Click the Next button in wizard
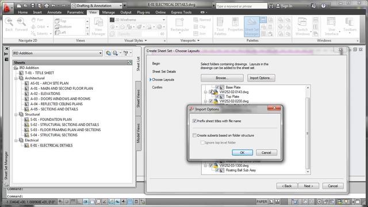Viewport: 368px width, 207px height. (308, 186)
